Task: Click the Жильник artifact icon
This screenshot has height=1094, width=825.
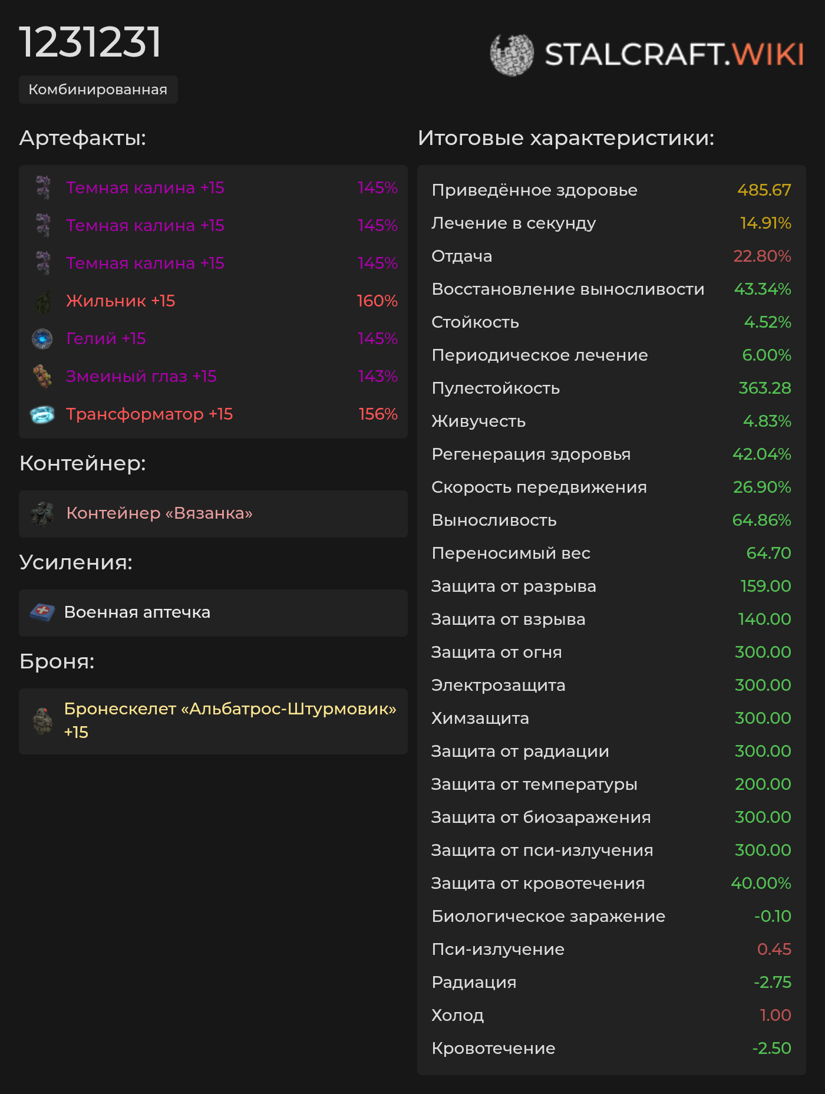Action: click(x=42, y=301)
